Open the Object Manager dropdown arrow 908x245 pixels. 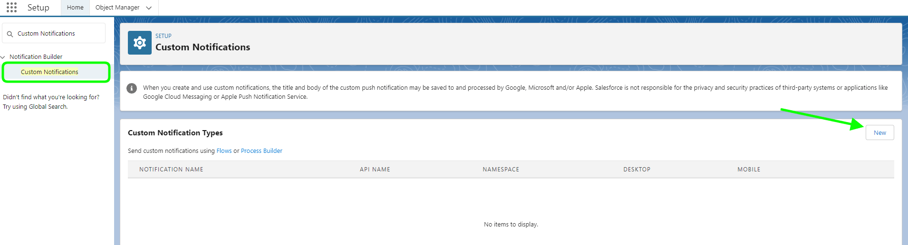point(149,8)
